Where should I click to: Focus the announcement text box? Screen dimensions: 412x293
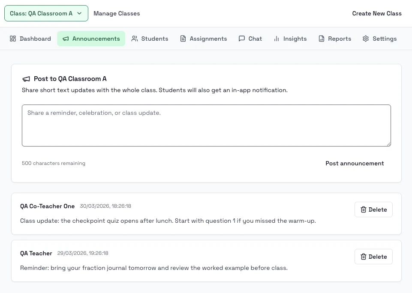pos(206,125)
